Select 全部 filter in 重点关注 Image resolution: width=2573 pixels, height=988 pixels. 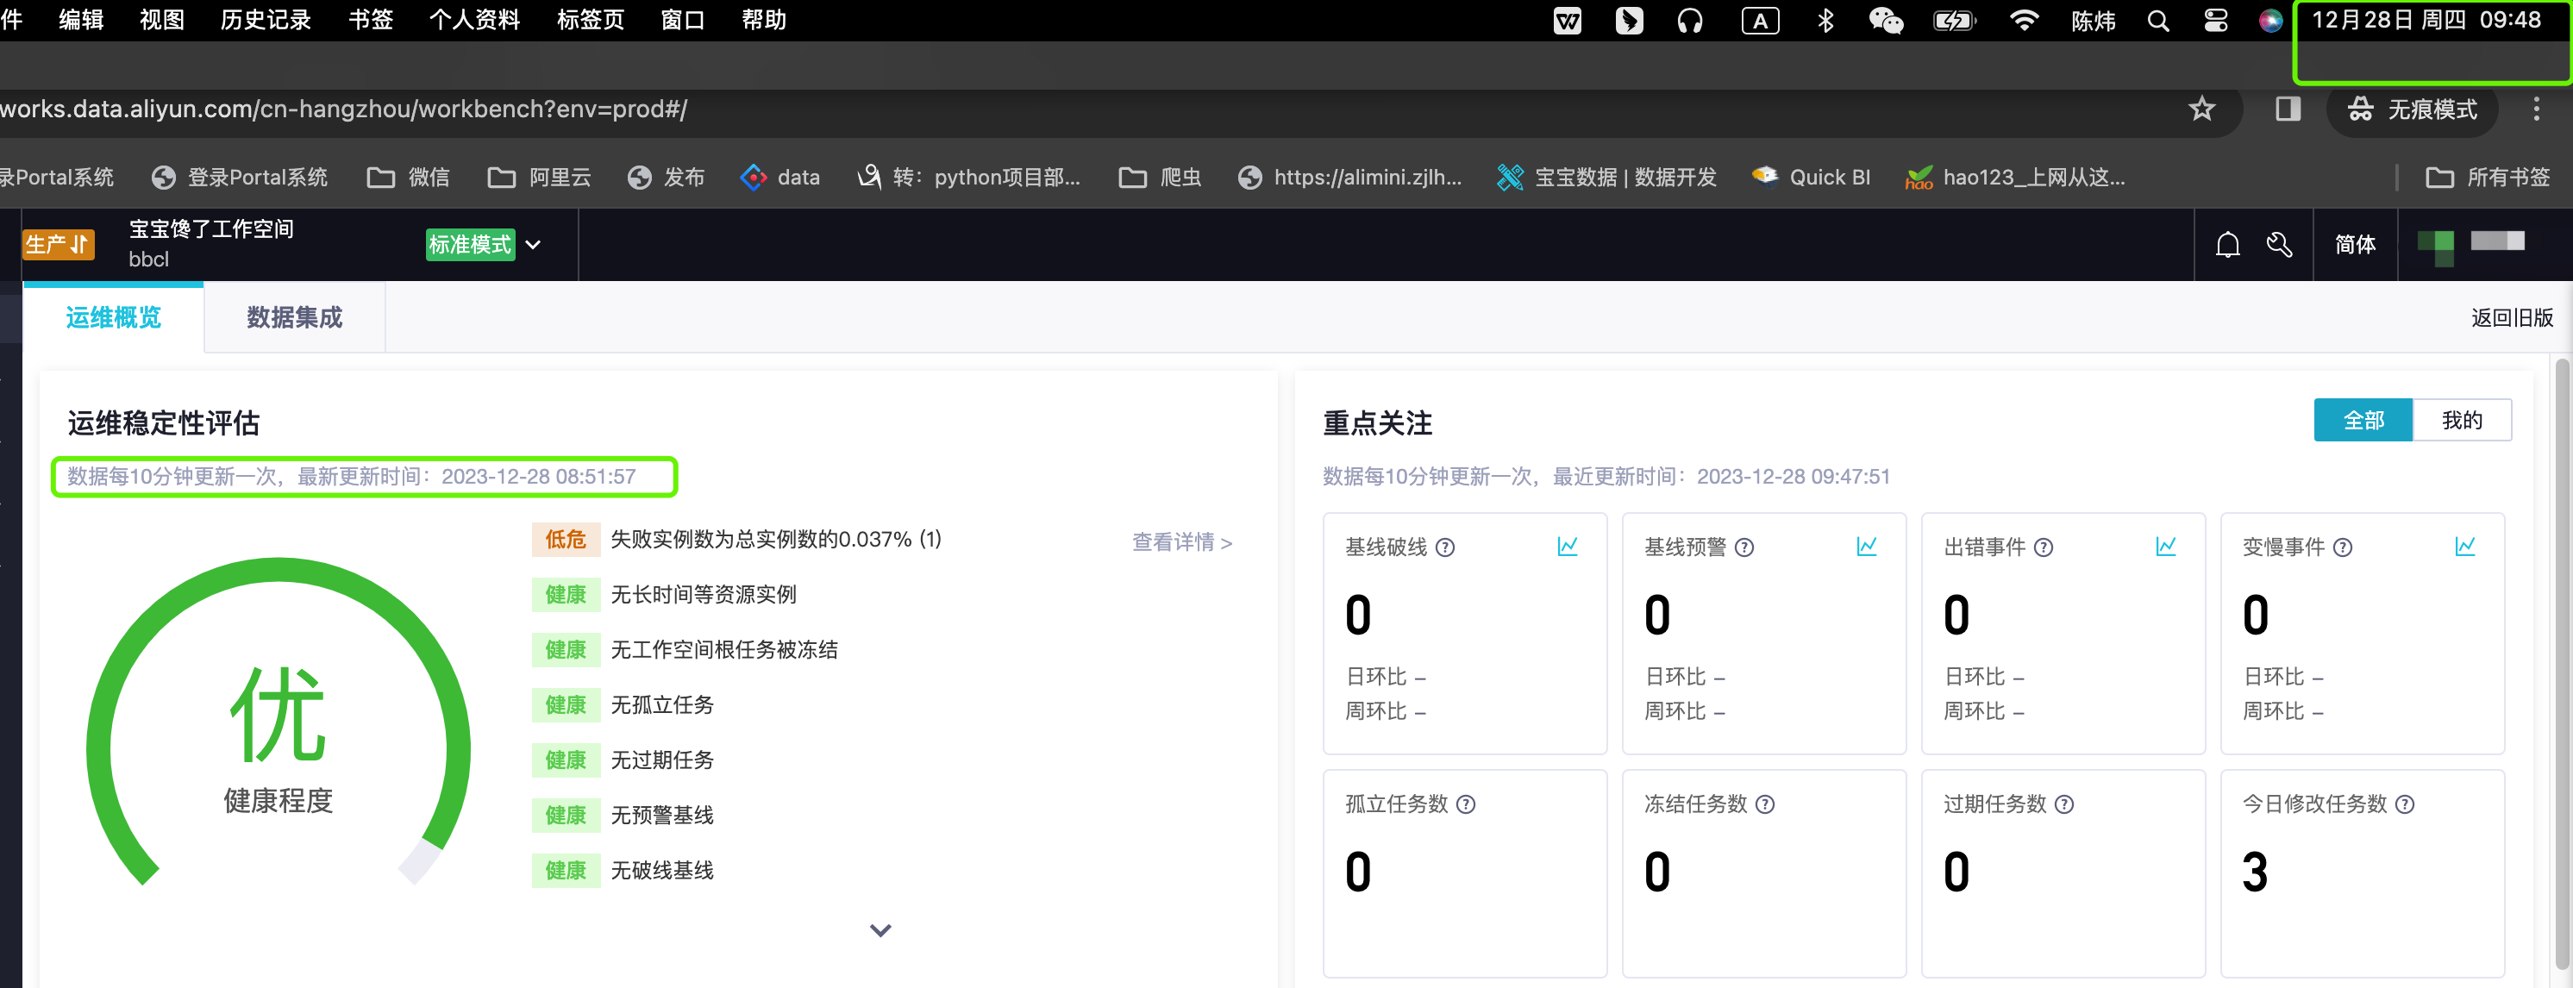[x=2363, y=421]
